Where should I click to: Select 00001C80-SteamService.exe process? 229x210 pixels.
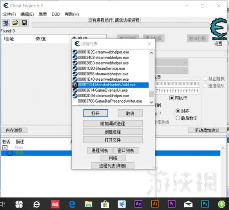101,69
